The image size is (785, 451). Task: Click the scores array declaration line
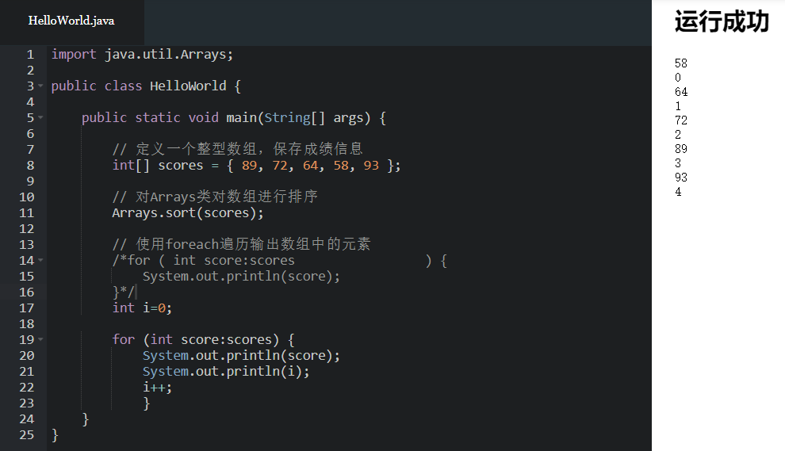coord(256,165)
